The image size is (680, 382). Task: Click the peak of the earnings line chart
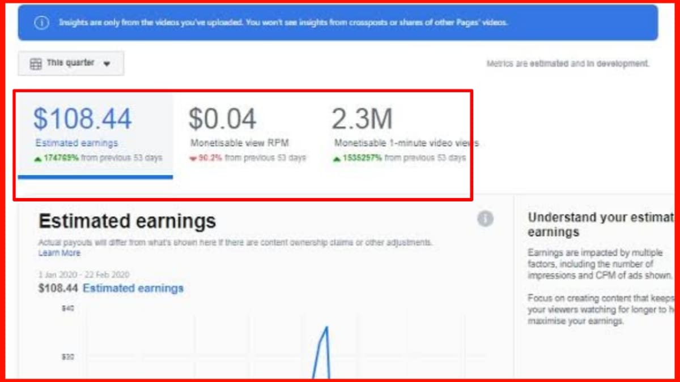[x=326, y=328]
